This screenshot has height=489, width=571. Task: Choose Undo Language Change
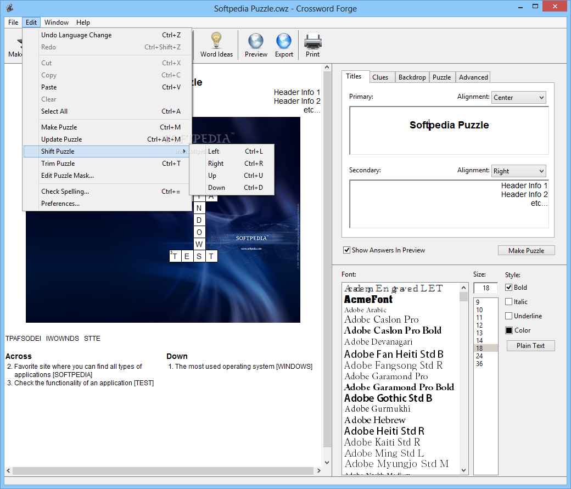pos(107,35)
